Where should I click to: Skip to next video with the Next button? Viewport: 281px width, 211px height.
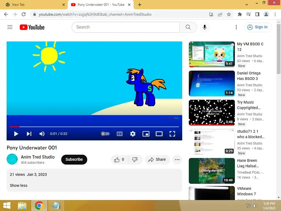click(x=29, y=134)
